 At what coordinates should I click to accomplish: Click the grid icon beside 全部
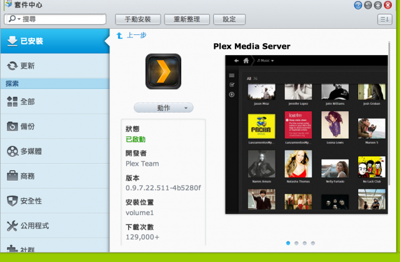click(x=12, y=102)
